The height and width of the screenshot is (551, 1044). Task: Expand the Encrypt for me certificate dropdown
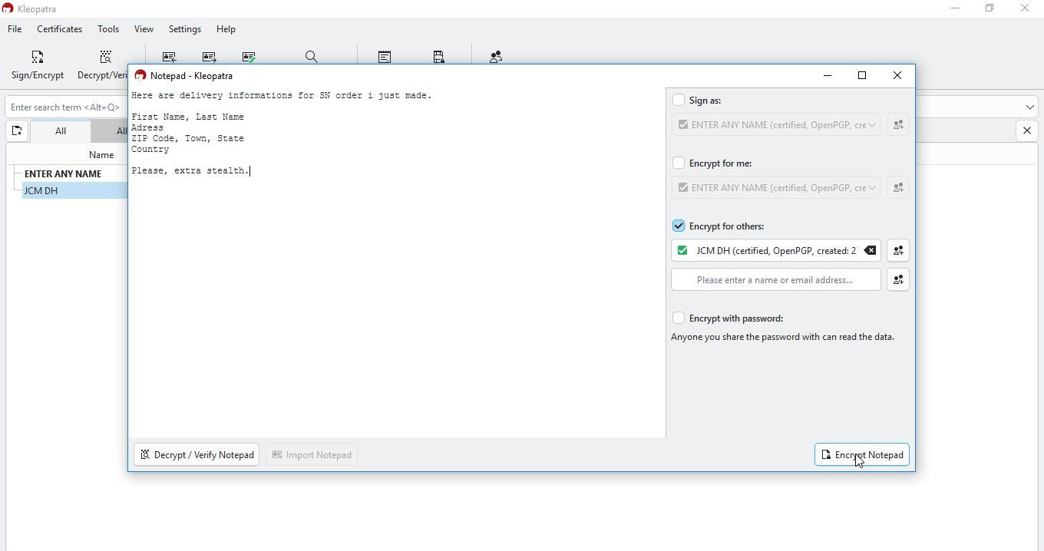coord(872,188)
